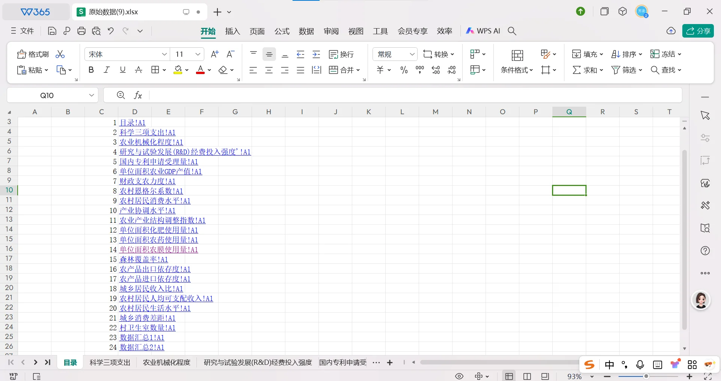Expand the Paste (粘贴) dropdown
Image resolution: width=721 pixels, height=381 pixels.
click(47, 70)
